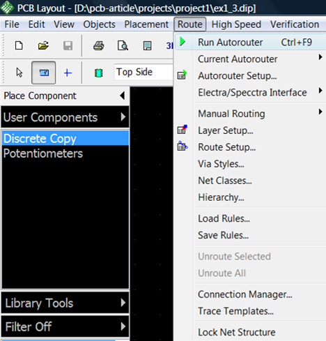The image size is (326, 341).
Task: Select the default arrow pointer tool
Action: point(20,73)
